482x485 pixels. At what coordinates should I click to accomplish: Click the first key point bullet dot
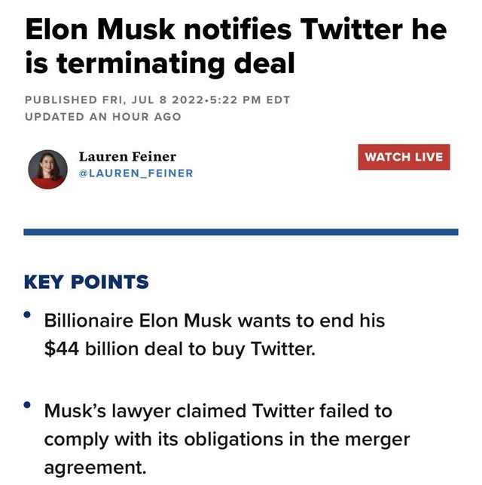click(x=28, y=314)
